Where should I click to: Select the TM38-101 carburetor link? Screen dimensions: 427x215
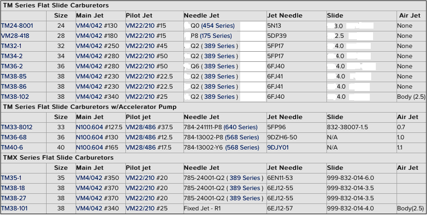point(14,209)
